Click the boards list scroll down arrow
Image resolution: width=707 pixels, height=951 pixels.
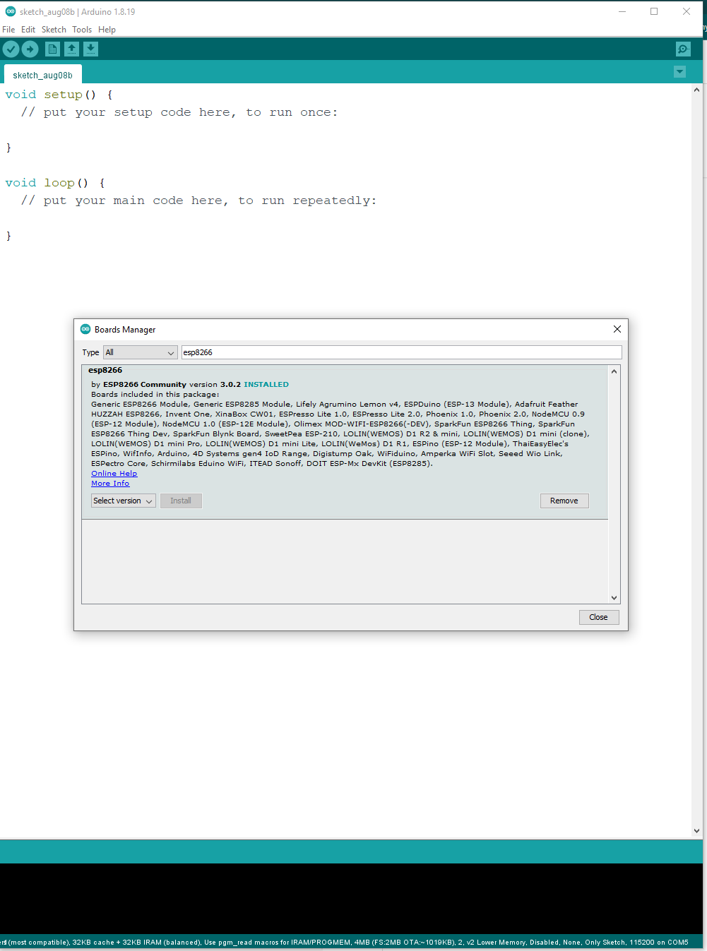coord(614,598)
